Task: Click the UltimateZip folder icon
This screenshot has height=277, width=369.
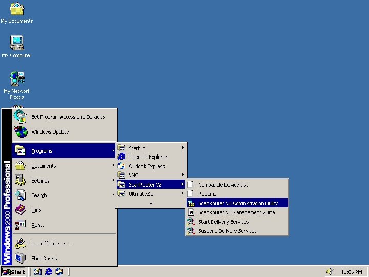Action: pos(121,194)
